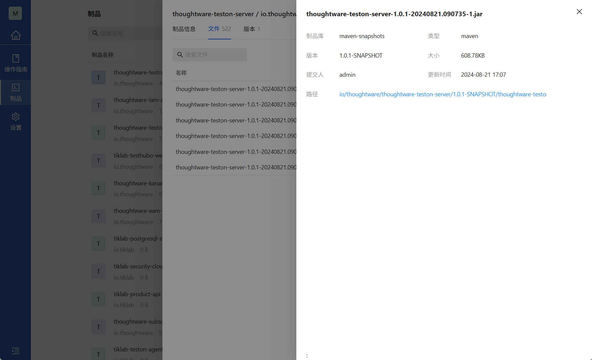Screen dimensions: 592x360
Task: Click the search magnifier in 搜索名称 box
Action: pos(95,33)
